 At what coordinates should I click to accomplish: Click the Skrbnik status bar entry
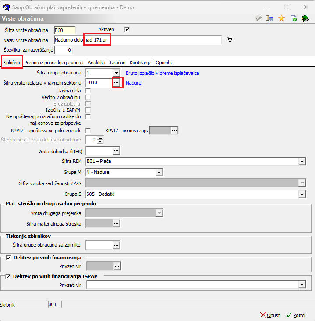point(23,305)
